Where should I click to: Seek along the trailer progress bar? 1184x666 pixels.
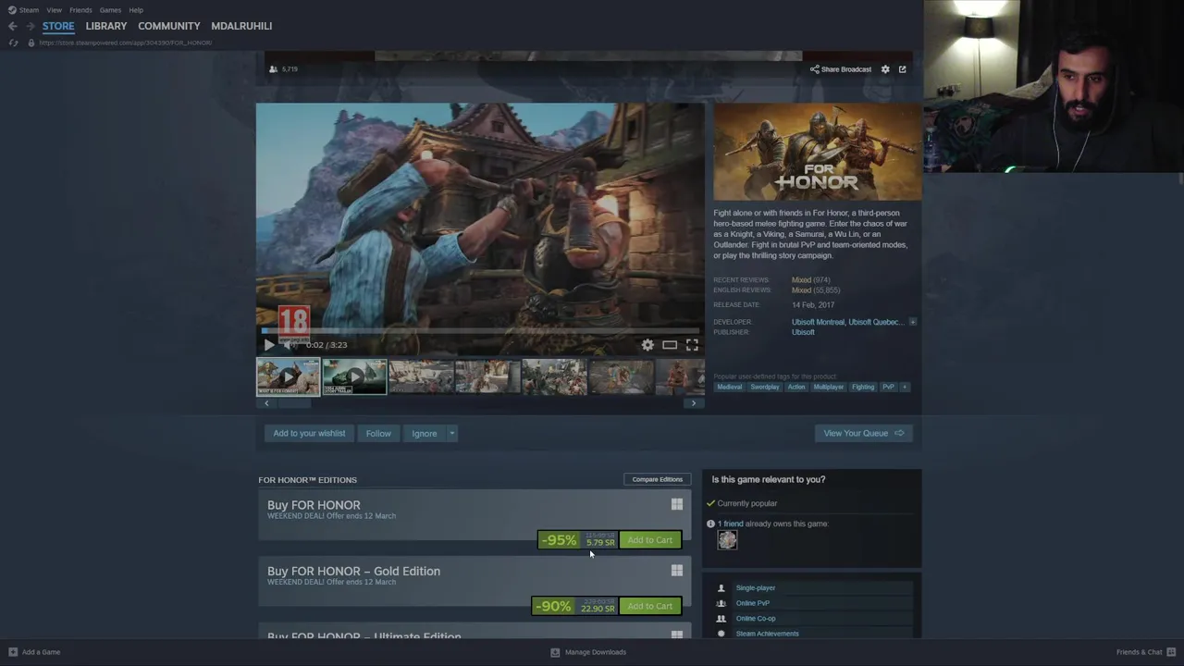tap(480, 330)
